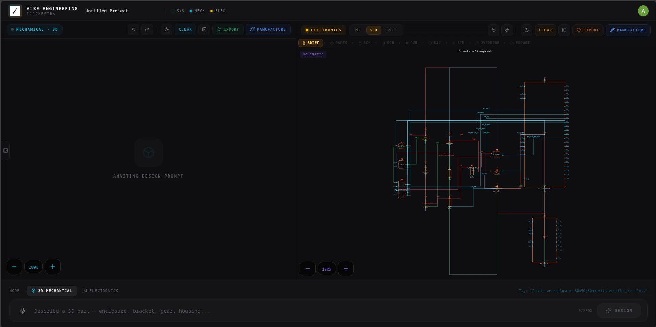Zoom out the 3D mechanical view
This screenshot has width=656, height=327.
tap(14, 266)
